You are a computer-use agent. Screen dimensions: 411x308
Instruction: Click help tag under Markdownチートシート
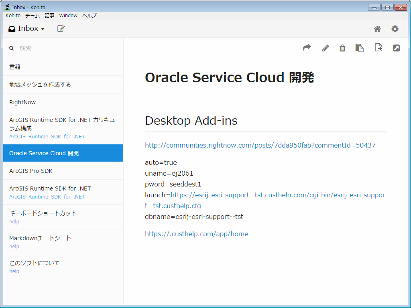14,247
